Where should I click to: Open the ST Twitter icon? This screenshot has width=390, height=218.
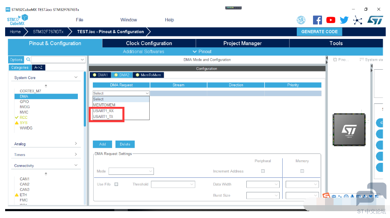point(344,20)
